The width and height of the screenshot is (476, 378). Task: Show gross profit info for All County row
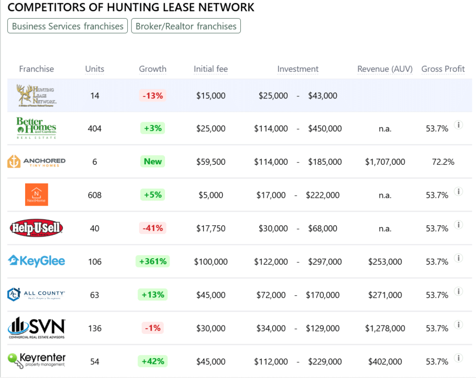click(458, 292)
